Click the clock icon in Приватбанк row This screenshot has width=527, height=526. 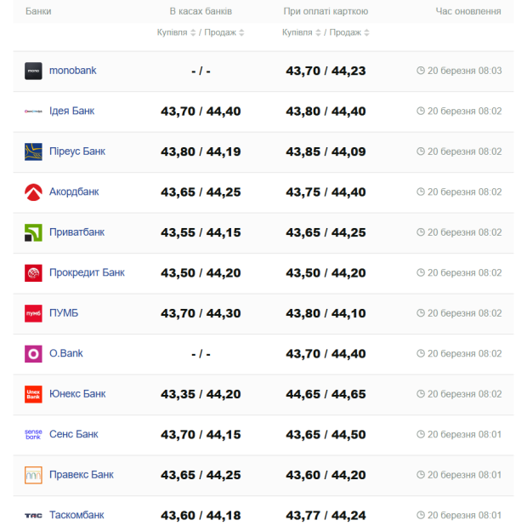[421, 232]
